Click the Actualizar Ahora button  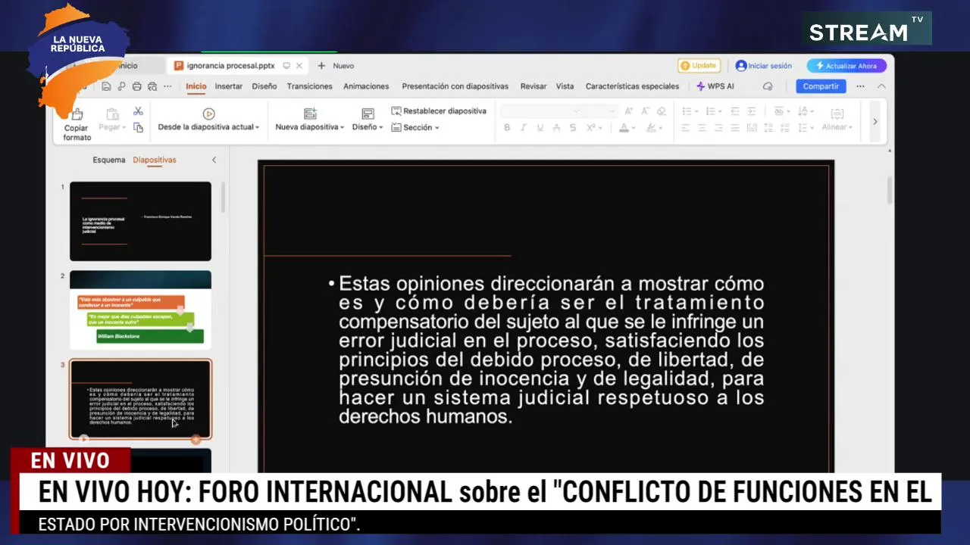pyautogui.click(x=846, y=66)
